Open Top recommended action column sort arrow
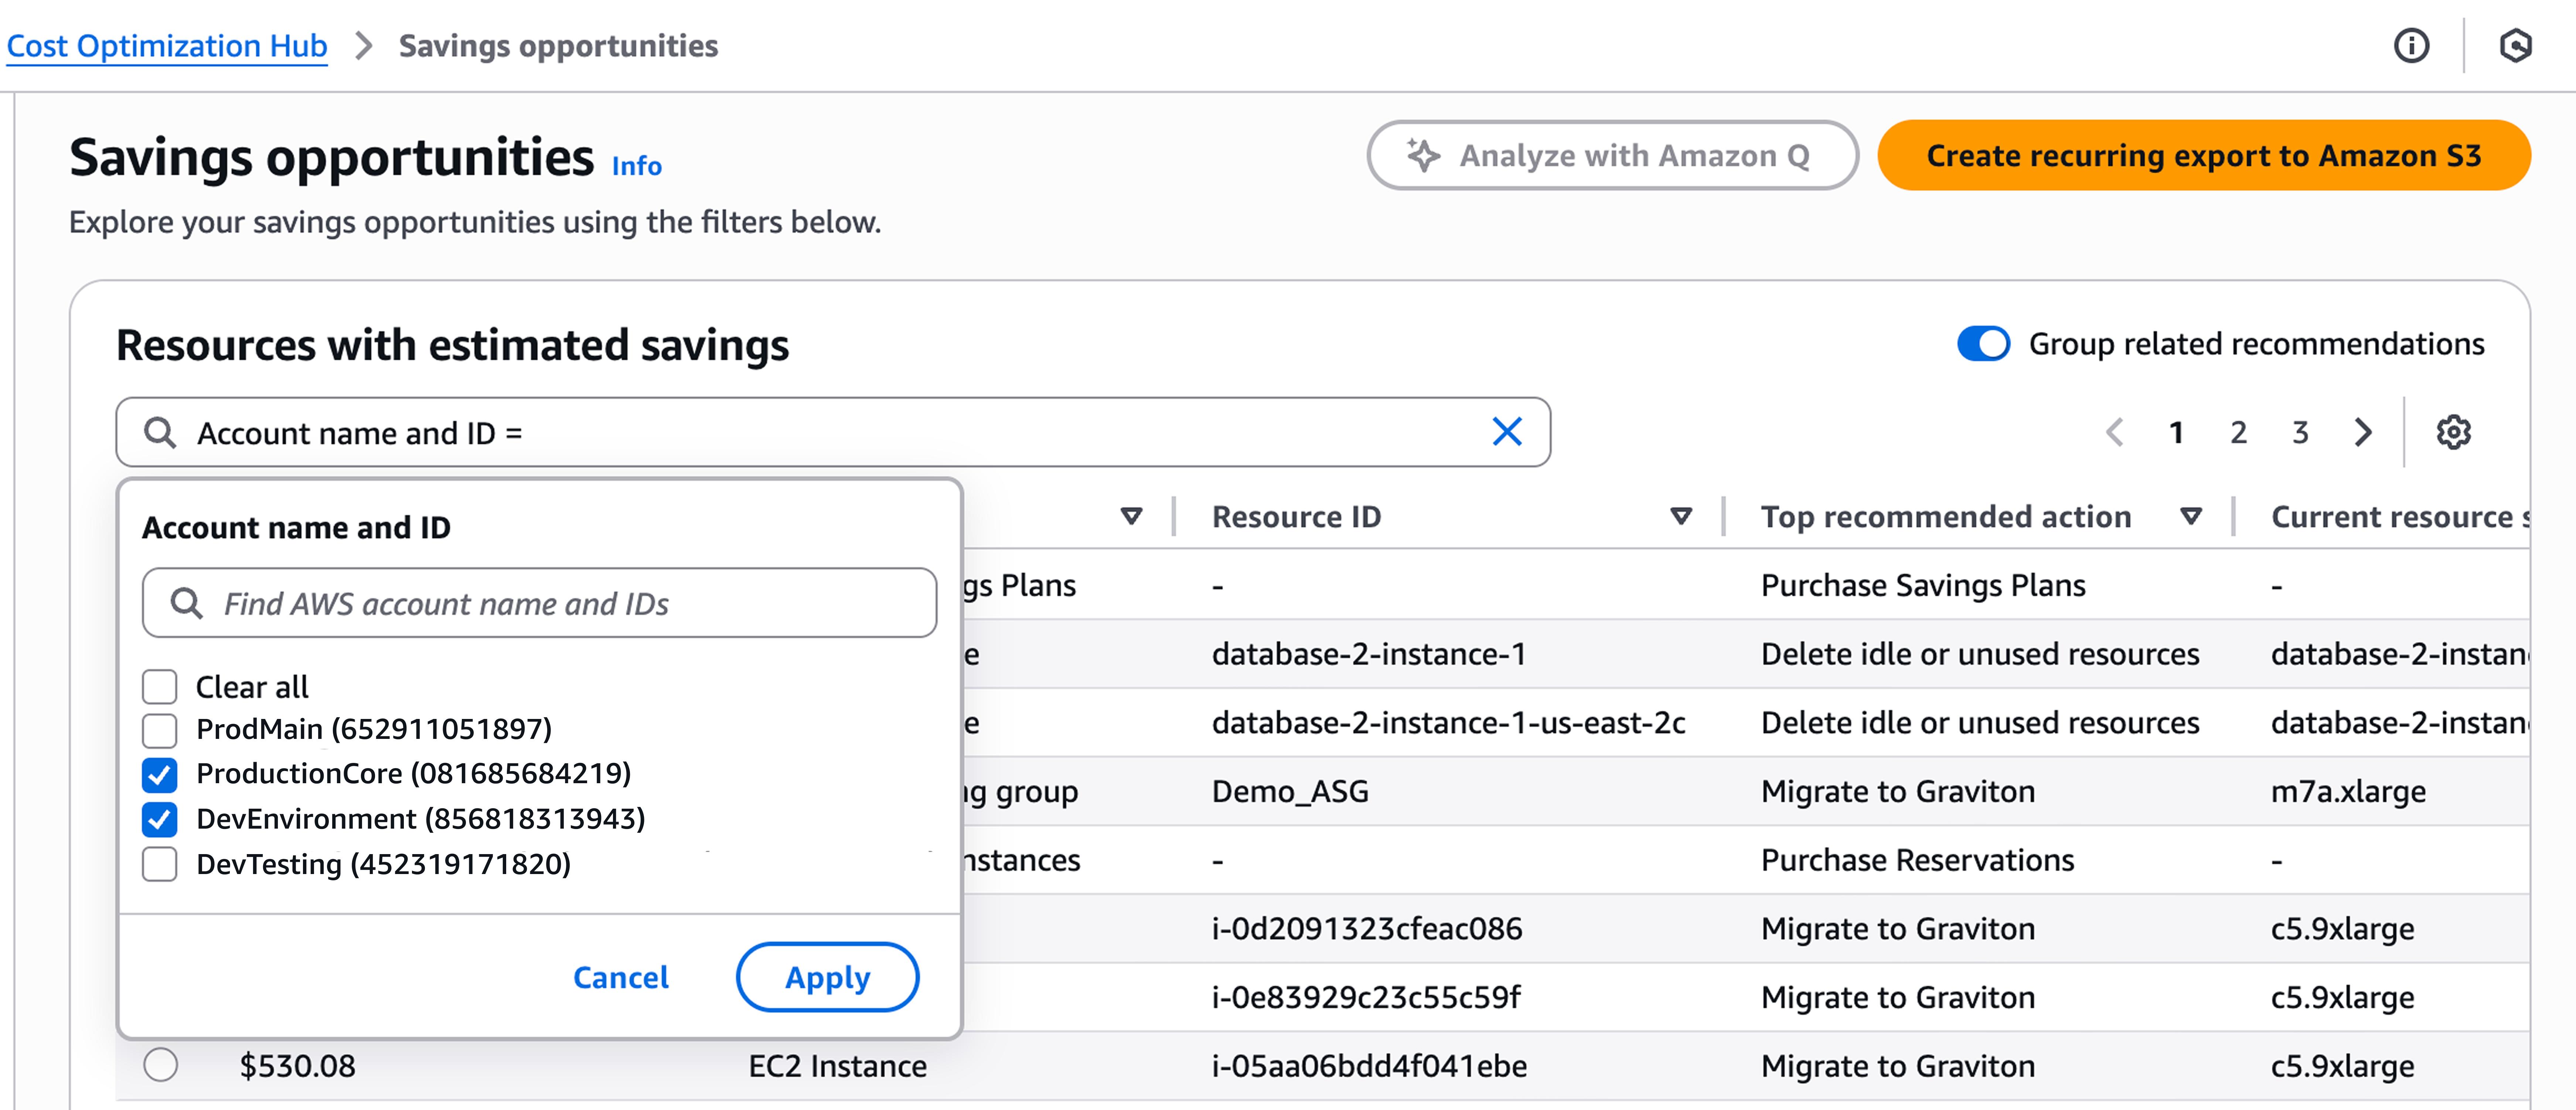Viewport: 2576px width, 1110px height. point(2191,517)
